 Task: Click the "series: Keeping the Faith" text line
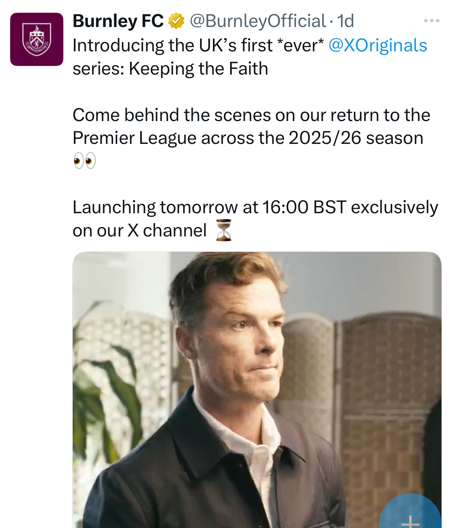pyautogui.click(x=170, y=69)
